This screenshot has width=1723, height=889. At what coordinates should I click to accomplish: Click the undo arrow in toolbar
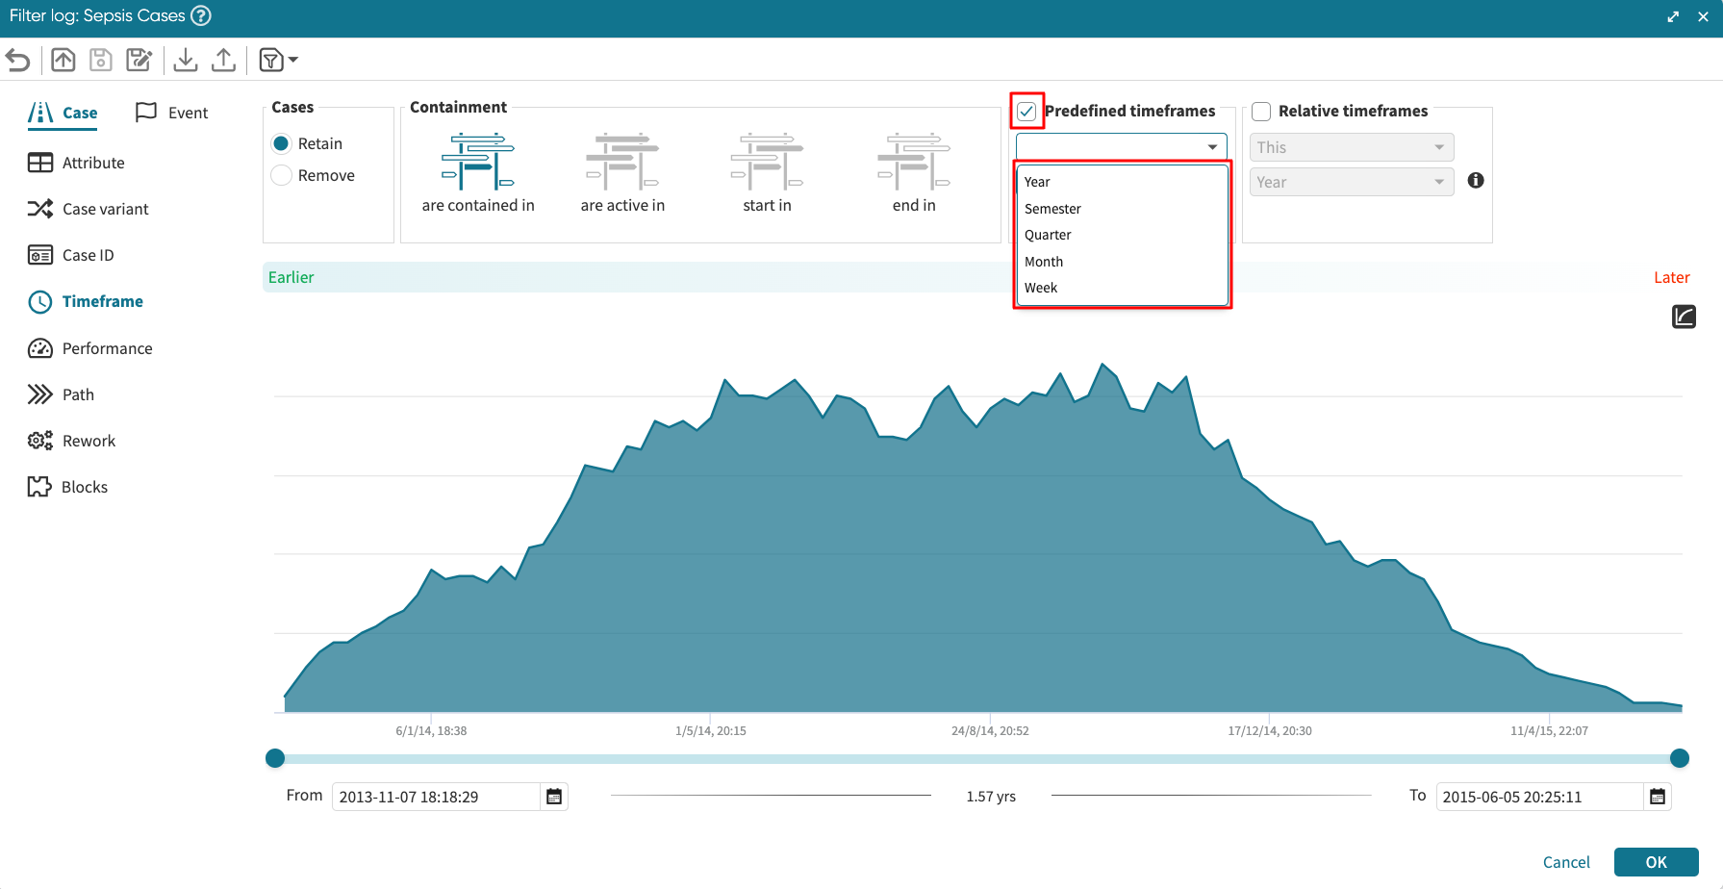pyautogui.click(x=18, y=61)
